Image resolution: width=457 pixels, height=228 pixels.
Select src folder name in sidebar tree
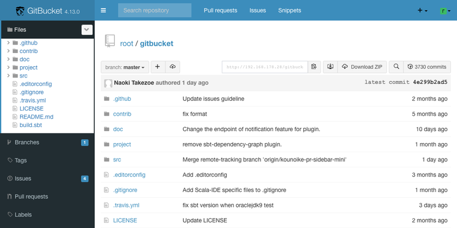pos(23,76)
